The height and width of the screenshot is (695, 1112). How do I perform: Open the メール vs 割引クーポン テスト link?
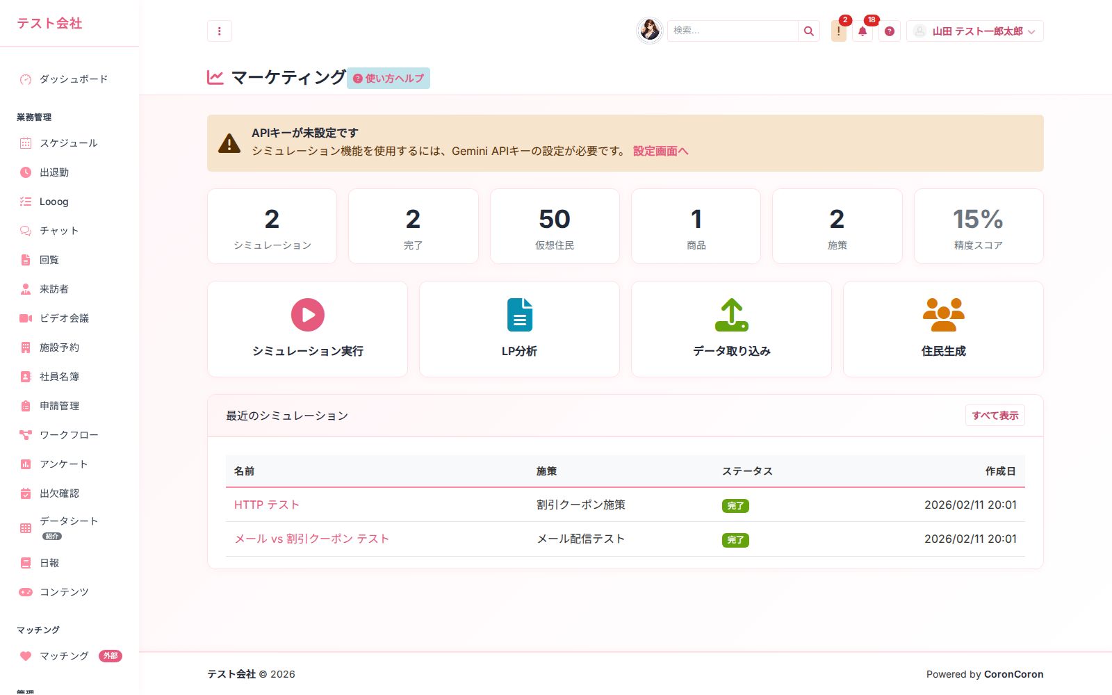coord(312,539)
